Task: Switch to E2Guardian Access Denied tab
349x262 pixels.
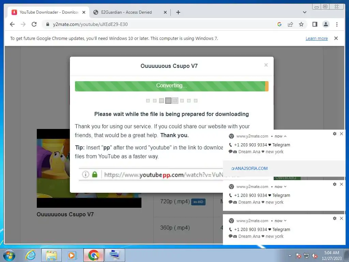Action: pos(130,12)
